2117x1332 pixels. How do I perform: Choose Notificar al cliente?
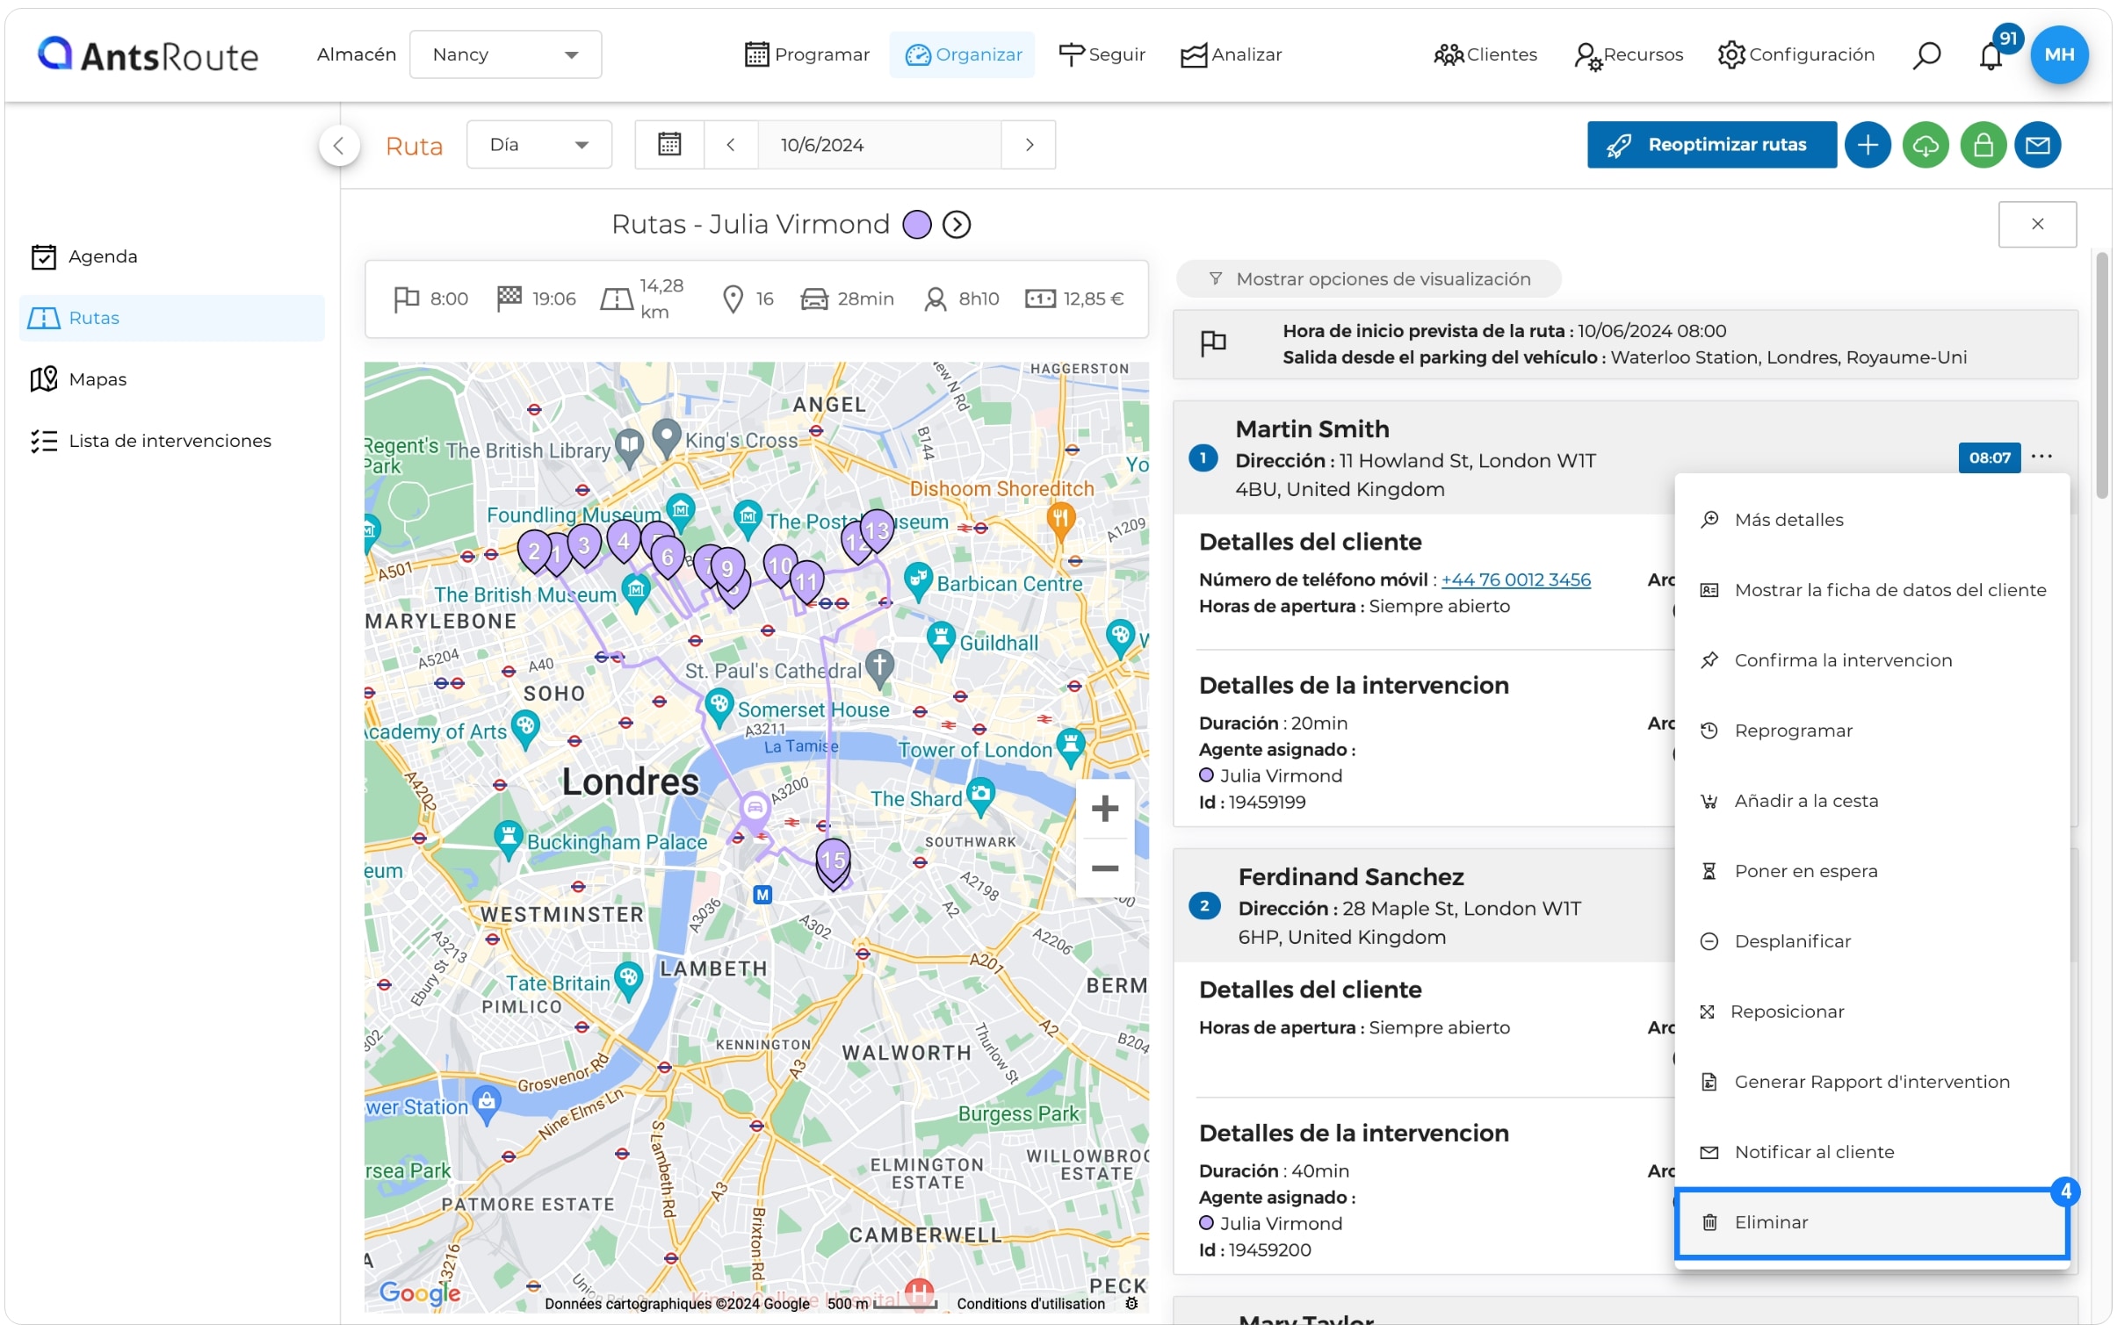pos(1872,1153)
